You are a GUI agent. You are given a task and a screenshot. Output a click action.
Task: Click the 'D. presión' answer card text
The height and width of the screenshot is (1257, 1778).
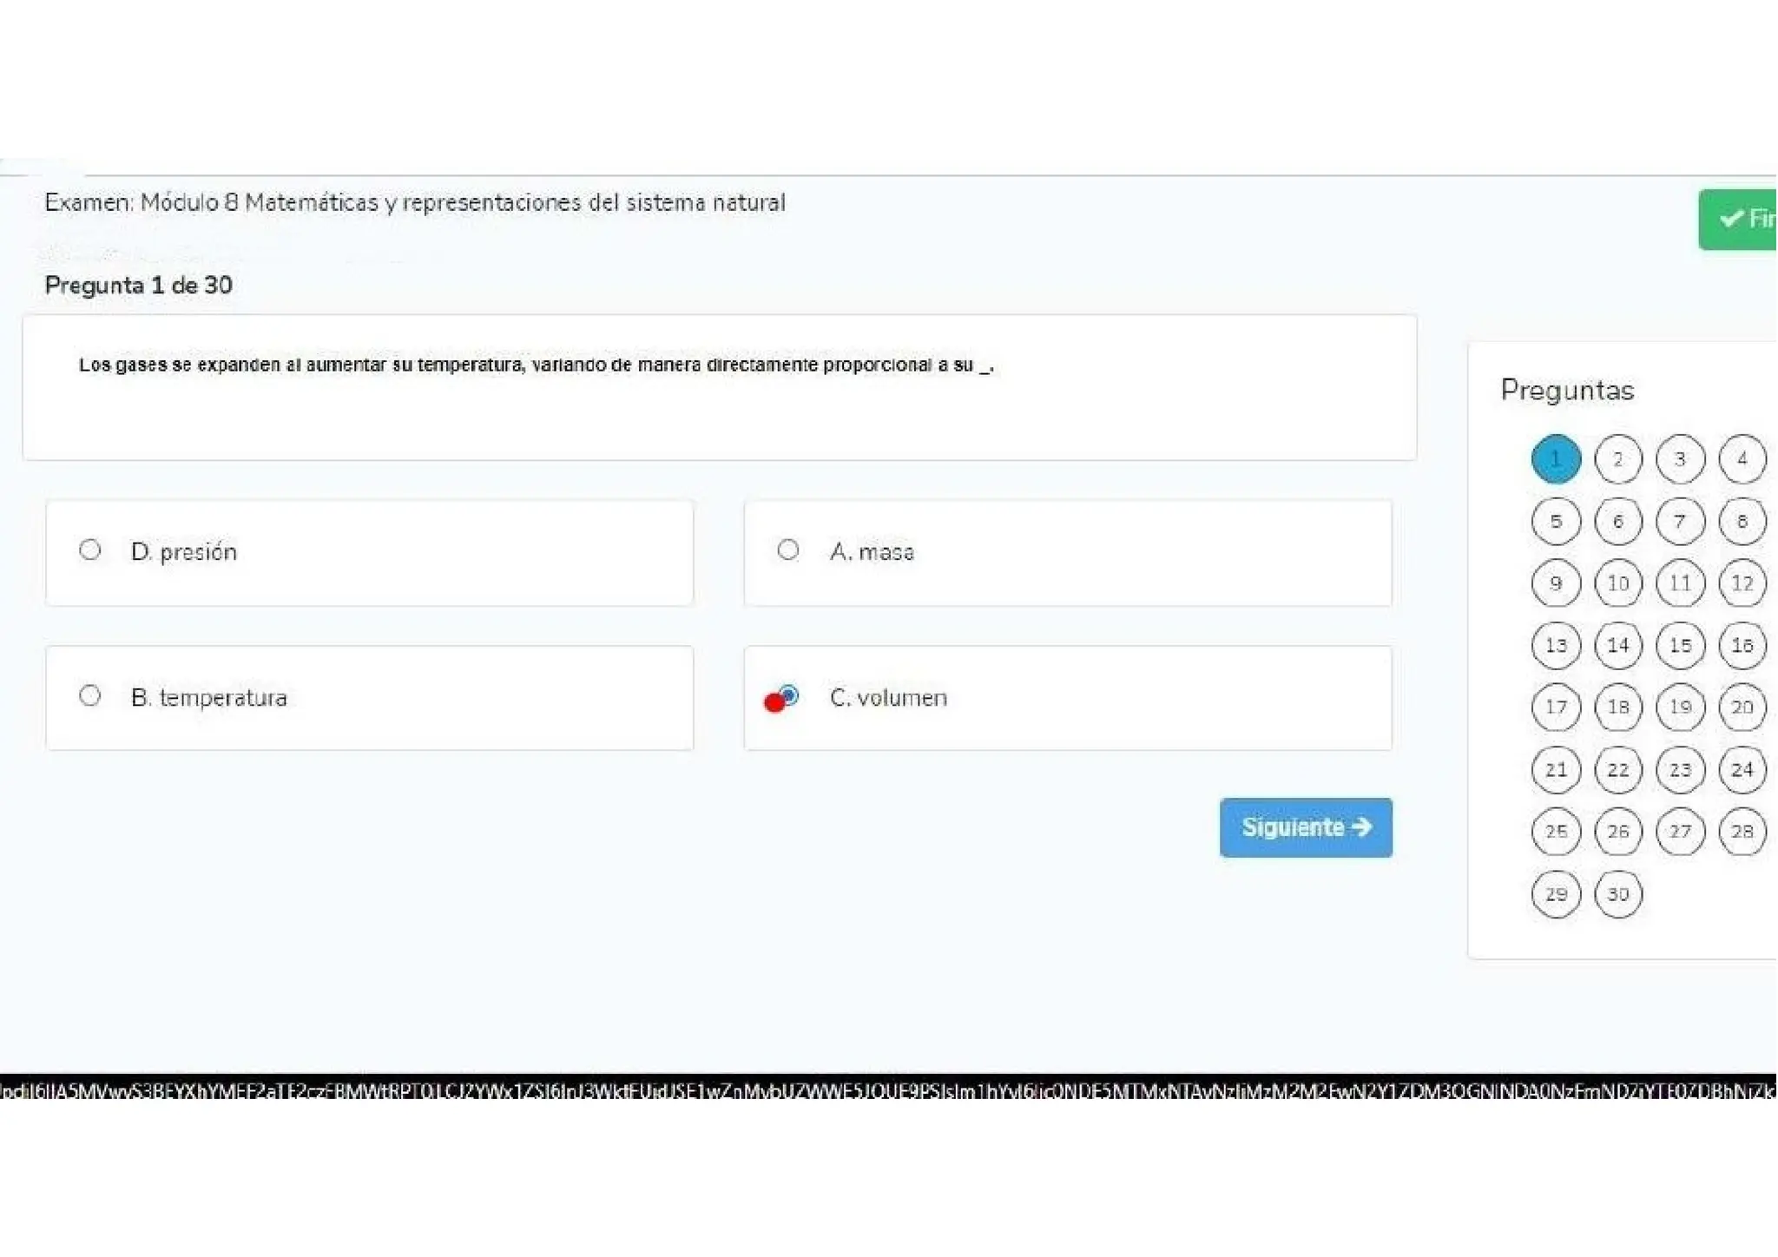[184, 552]
